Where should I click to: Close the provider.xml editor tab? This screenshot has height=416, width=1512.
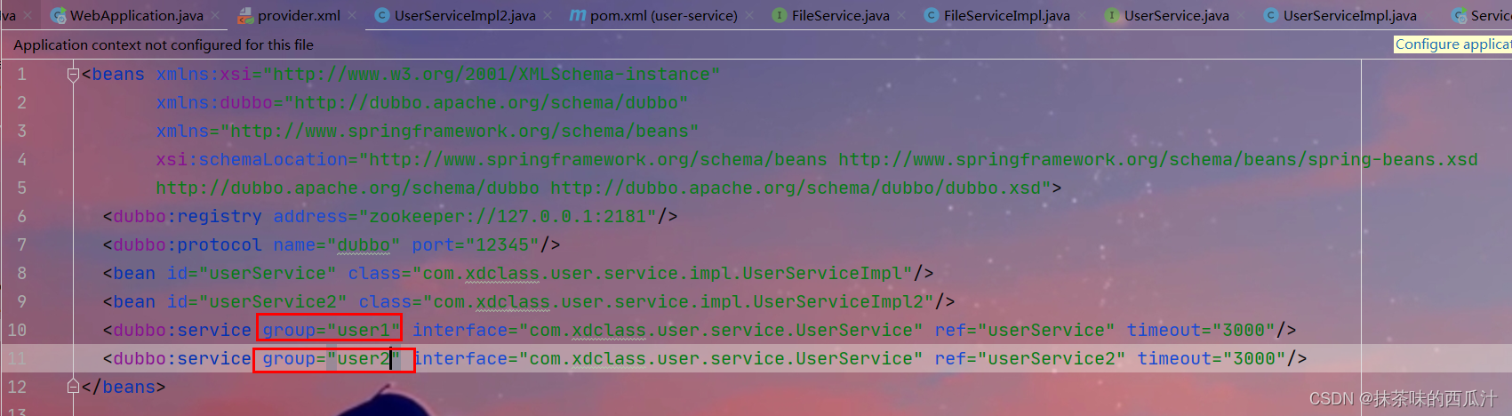353,15
